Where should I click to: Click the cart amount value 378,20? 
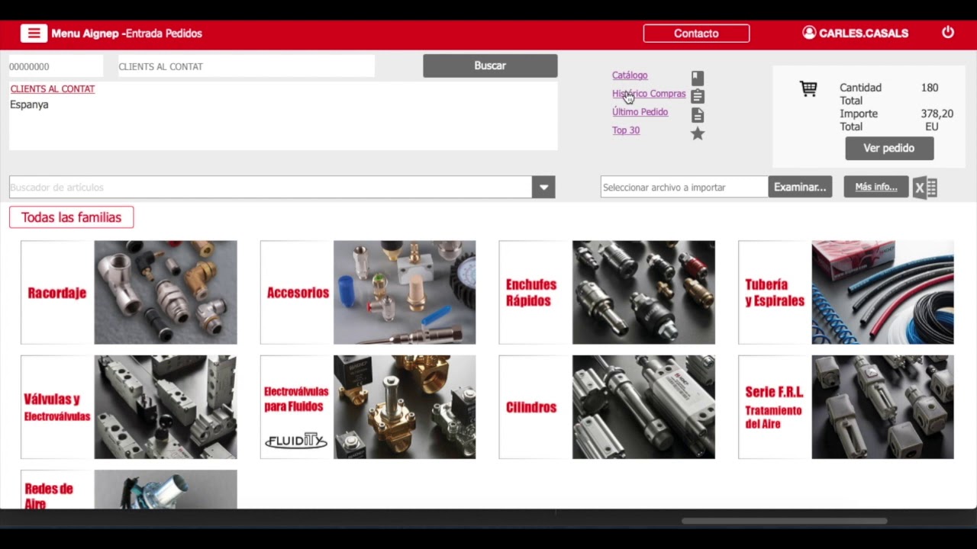(937, 114)
